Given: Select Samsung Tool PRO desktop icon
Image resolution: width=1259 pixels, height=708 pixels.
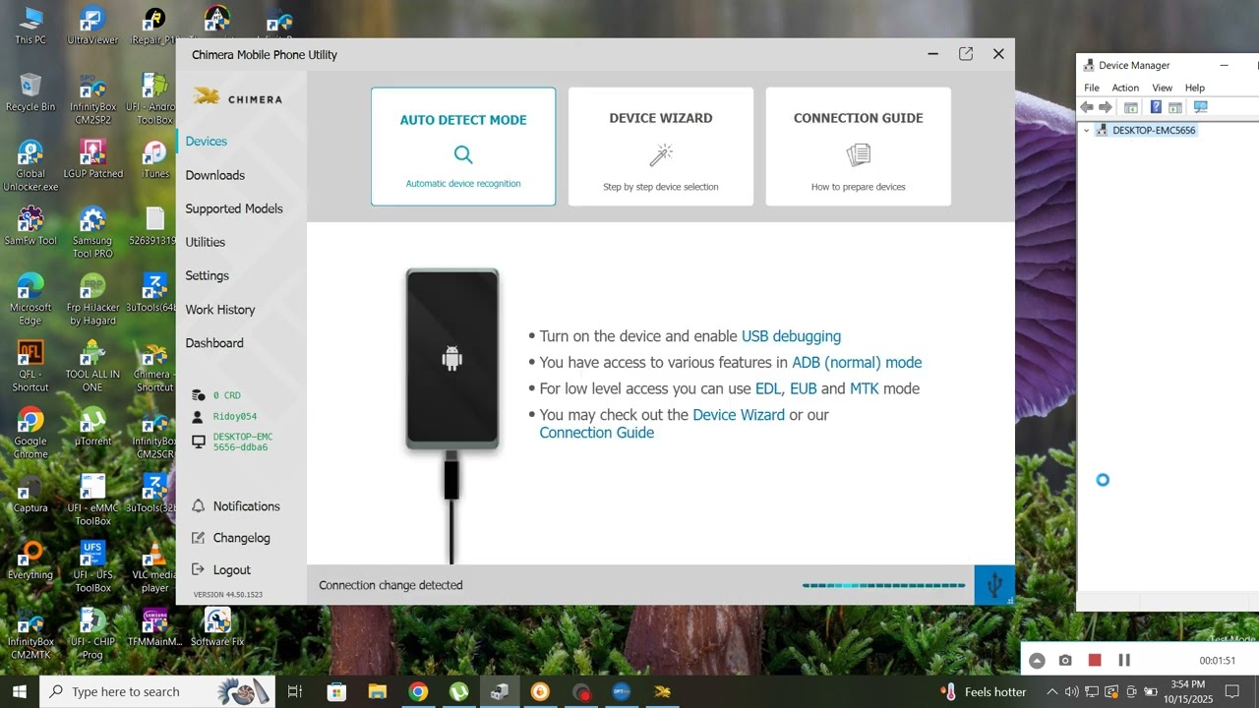Looking at the screenshot, I should tap(92, 232).
